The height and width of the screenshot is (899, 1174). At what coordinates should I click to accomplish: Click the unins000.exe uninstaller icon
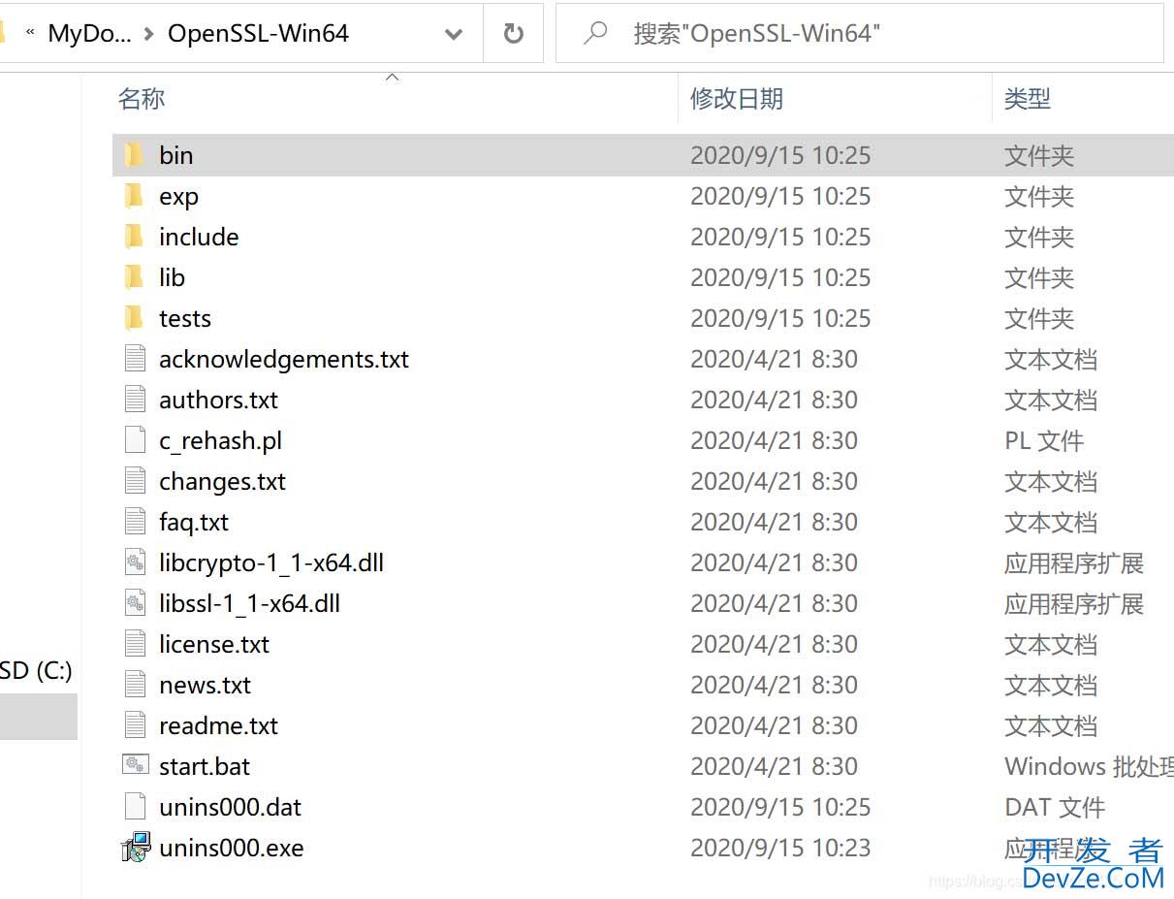coord(136,848)
